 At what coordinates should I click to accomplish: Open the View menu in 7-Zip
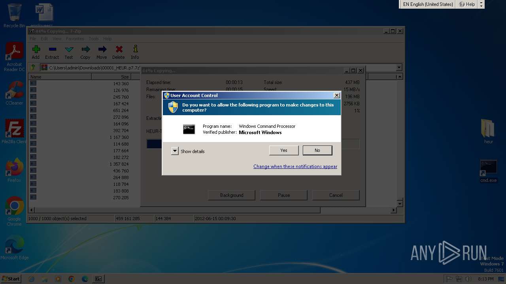click(57, 39)
